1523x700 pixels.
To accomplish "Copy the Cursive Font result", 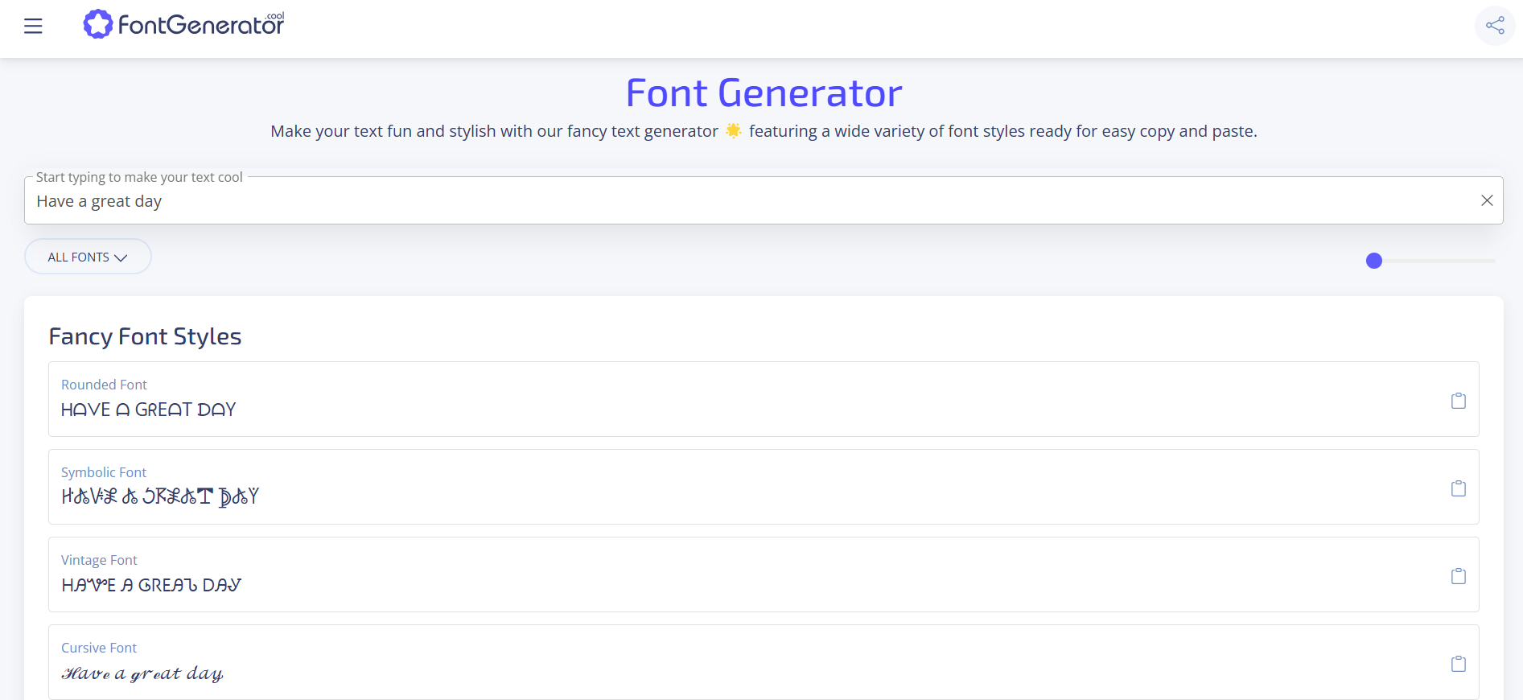I will click(x=1458, y=664).
